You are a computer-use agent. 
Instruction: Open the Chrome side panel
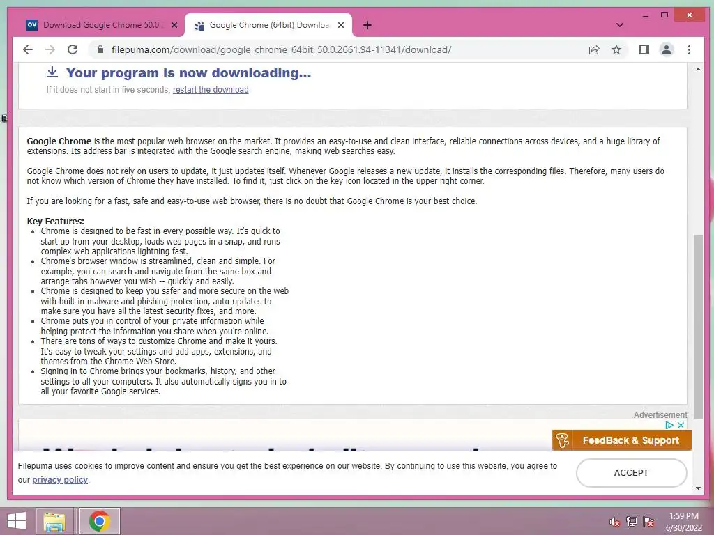click(x=644, y=49)
